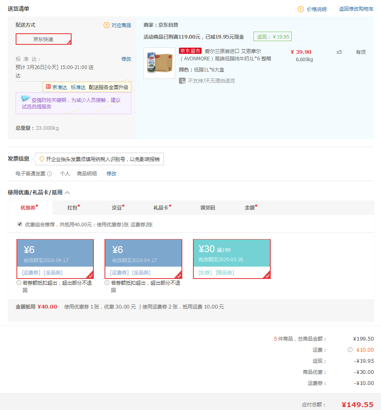Click the info icon beside 运费 ¥10.00
This screenshot has width=381, height=410.
click(350, 350)
